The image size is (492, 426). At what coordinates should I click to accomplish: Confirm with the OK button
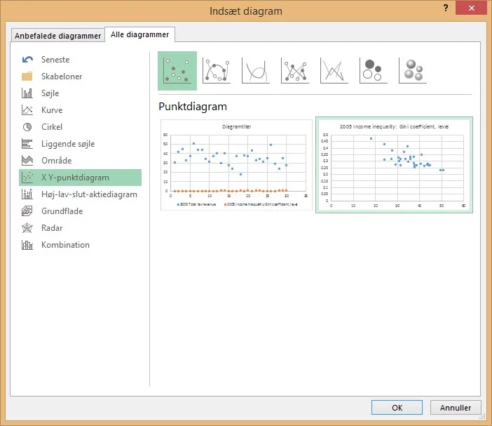click(397, 408)
